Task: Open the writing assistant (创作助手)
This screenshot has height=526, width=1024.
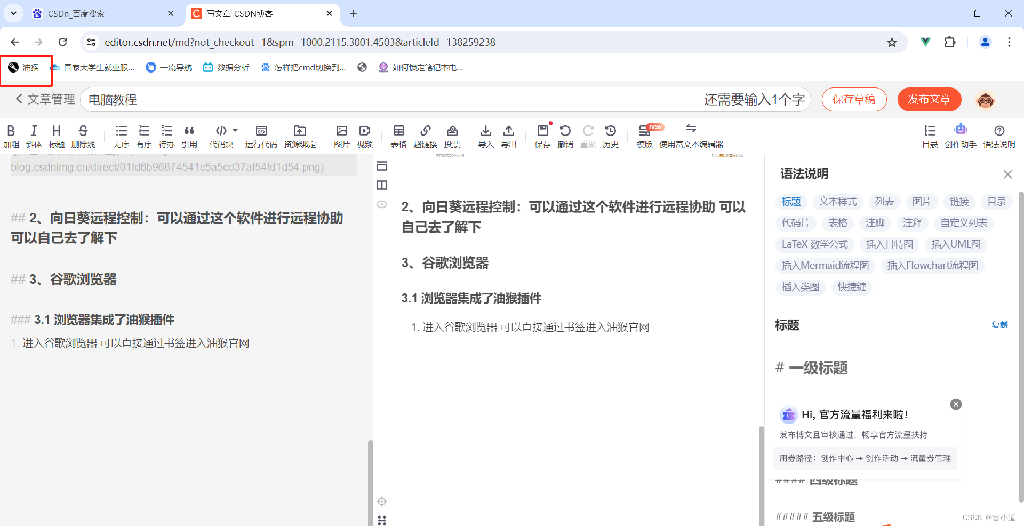Action: pyautogui.click(x=961, y=137)
